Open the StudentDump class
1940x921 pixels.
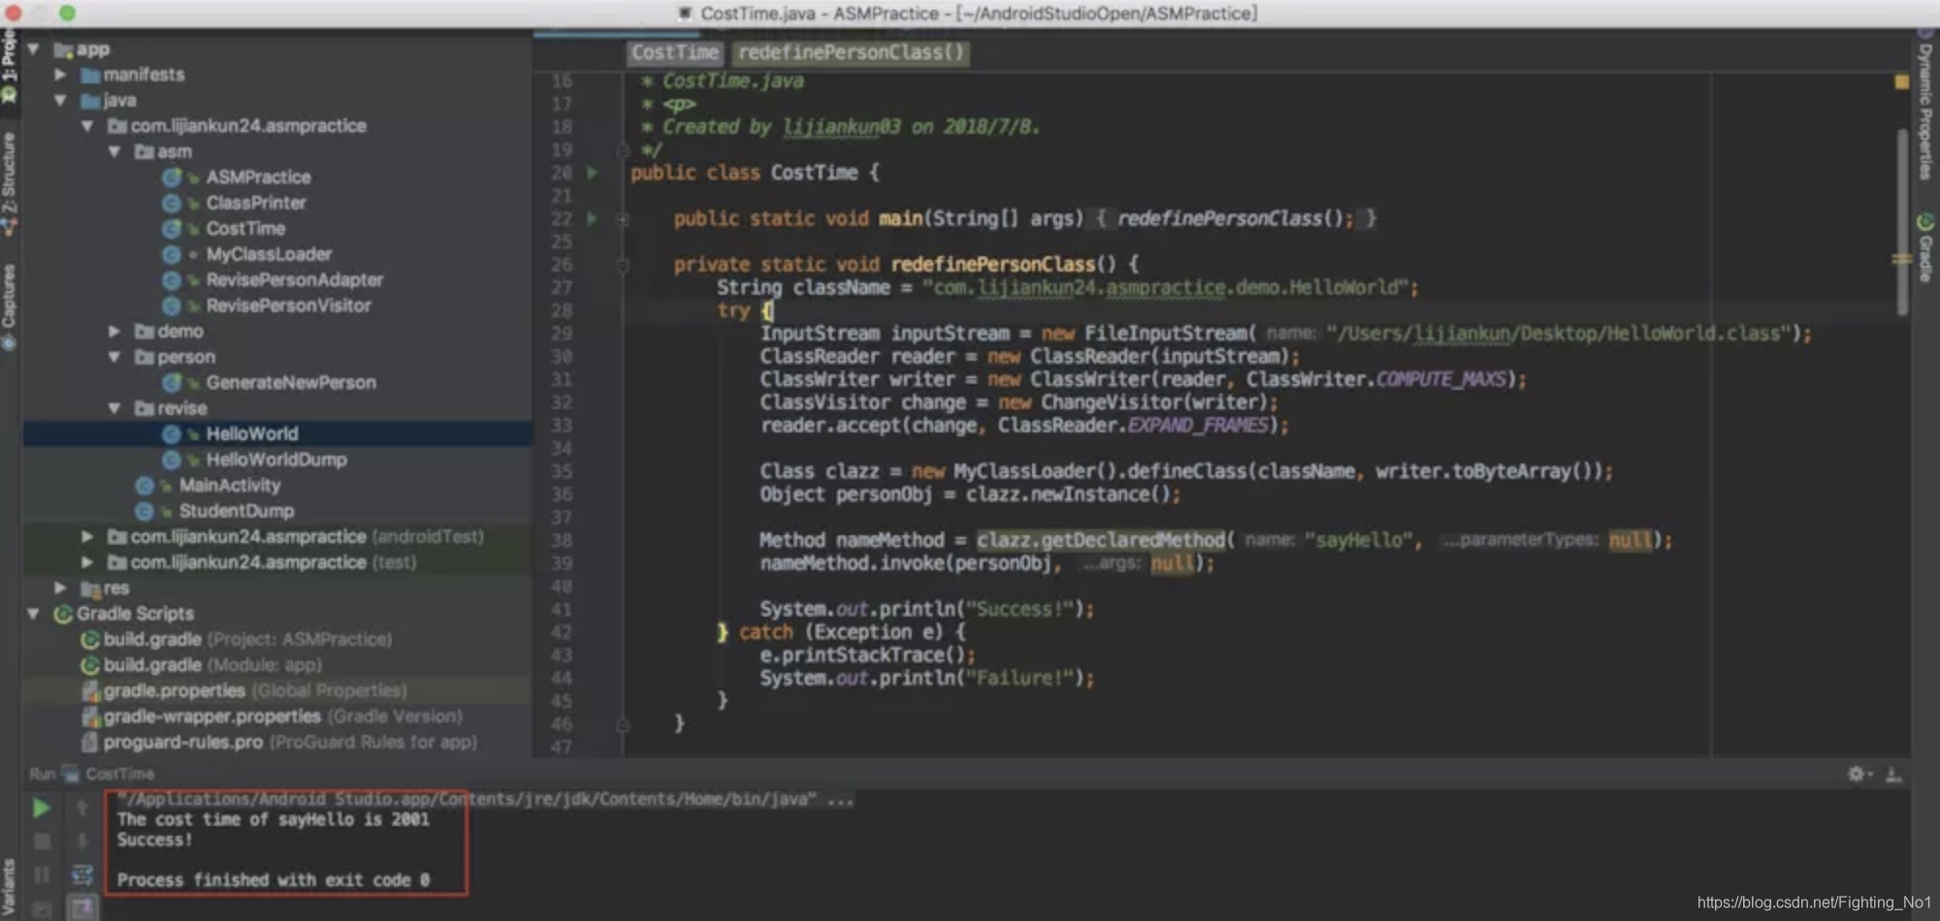coord(236,511)
